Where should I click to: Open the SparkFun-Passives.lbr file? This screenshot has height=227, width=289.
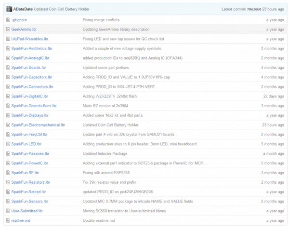(30, 153)
